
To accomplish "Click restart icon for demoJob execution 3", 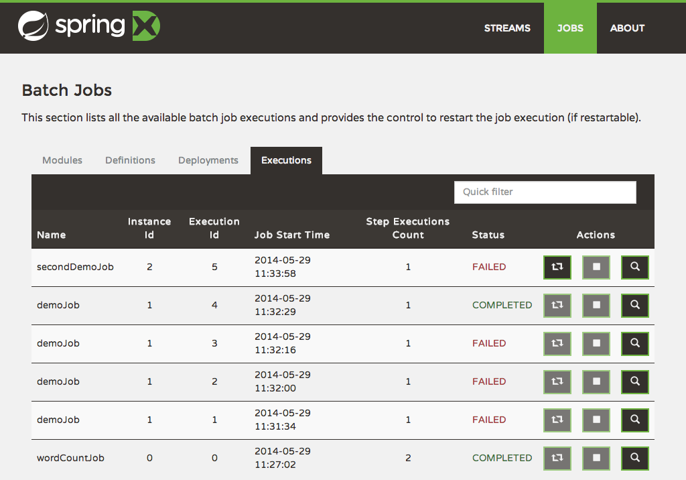I will pyautogui.click(x=557, y=343).
